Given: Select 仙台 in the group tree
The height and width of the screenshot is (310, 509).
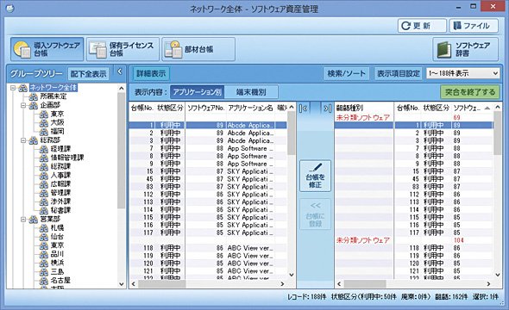Looking at the screenshot, I should pyautogui.click(x=58, y=237).
